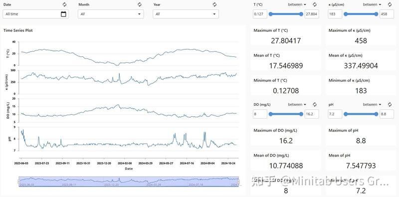
Task: Click the T (°C) range slider left handle
Action: click(x=270, y=14)
